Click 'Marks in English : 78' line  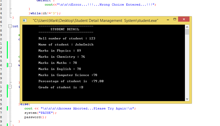[x=60, y=69]
